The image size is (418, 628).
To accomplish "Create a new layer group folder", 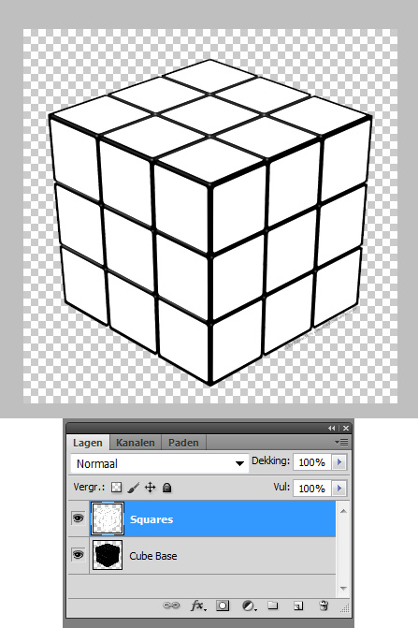I will [x=273, y=606].
